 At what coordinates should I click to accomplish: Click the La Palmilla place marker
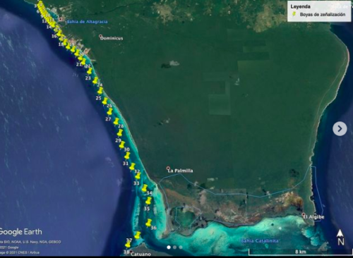(168, 168)
